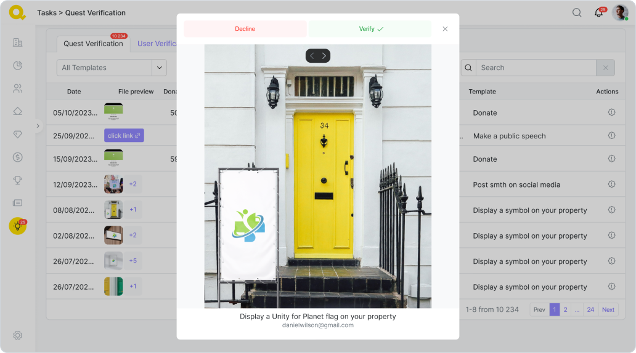Viewport: 636px width, 353px height.
Task: Open the trophy icon in sidebar
Action: [x=17, y=180]
